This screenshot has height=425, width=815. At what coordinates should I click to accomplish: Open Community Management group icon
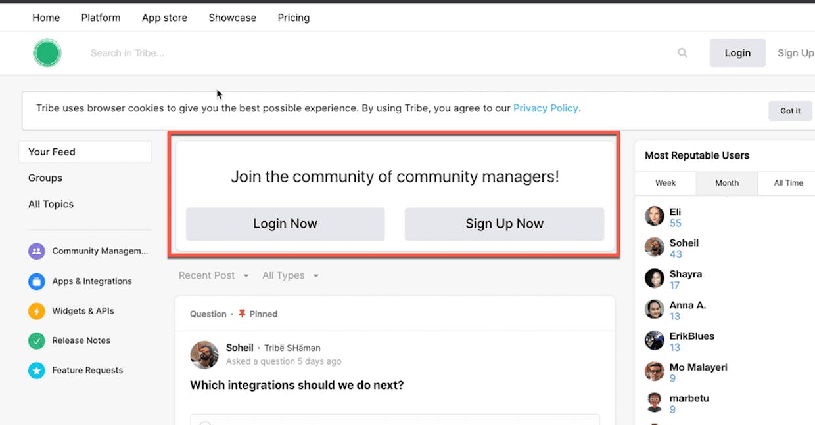click(37, 251)
